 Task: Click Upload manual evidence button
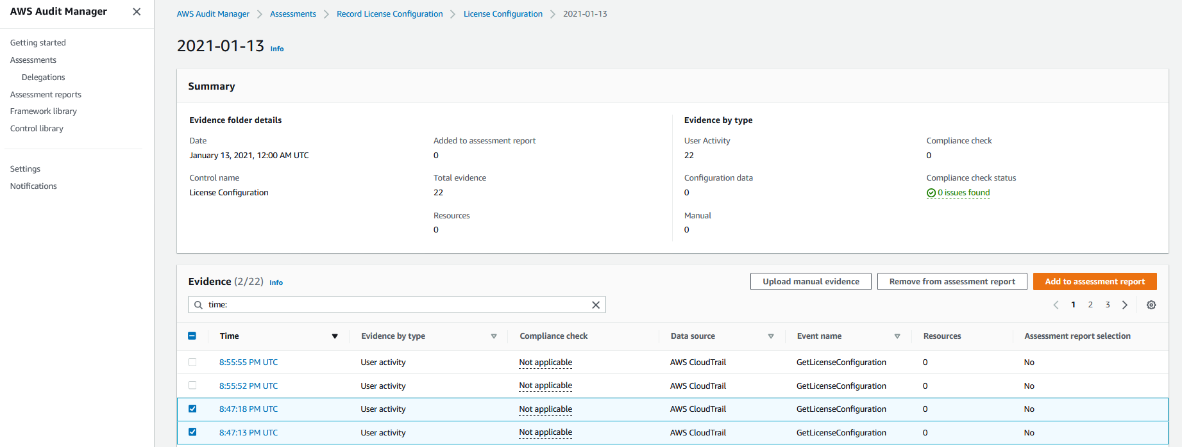pos(811,282)
